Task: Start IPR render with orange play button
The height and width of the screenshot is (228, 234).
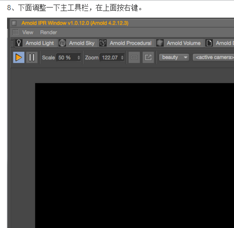Action: tap(19, 58)
